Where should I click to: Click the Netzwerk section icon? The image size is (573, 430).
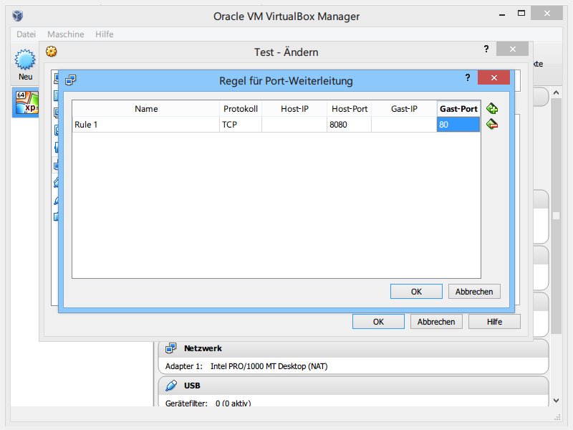170,348
